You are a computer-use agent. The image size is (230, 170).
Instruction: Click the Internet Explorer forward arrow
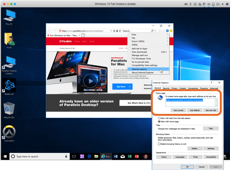point(55,30)
